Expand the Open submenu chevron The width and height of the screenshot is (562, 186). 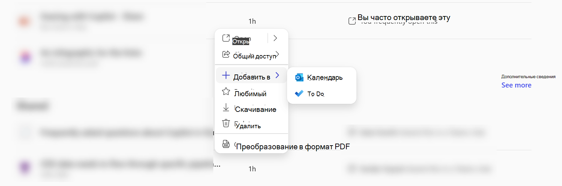click(275, 38)
